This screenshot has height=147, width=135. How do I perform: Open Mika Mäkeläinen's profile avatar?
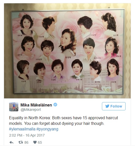14,107
